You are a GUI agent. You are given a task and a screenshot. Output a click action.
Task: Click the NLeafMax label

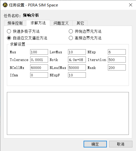(x=58, y=68)
